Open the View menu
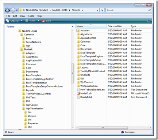The image size is (158, 140). 22,16
